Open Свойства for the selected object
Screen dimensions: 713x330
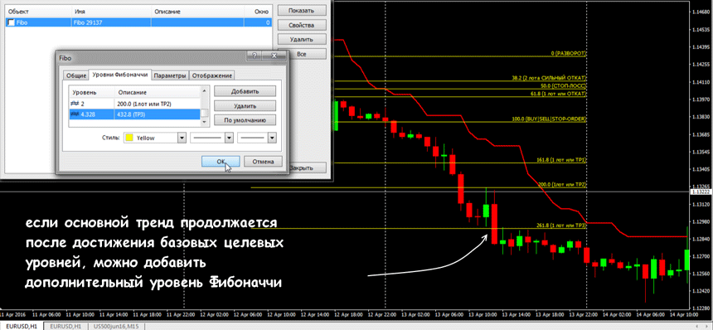click(302, 25)
